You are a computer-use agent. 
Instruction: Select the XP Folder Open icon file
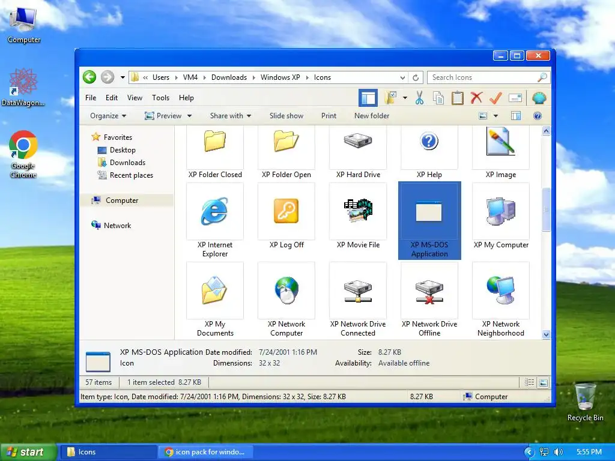pos(286,153)
